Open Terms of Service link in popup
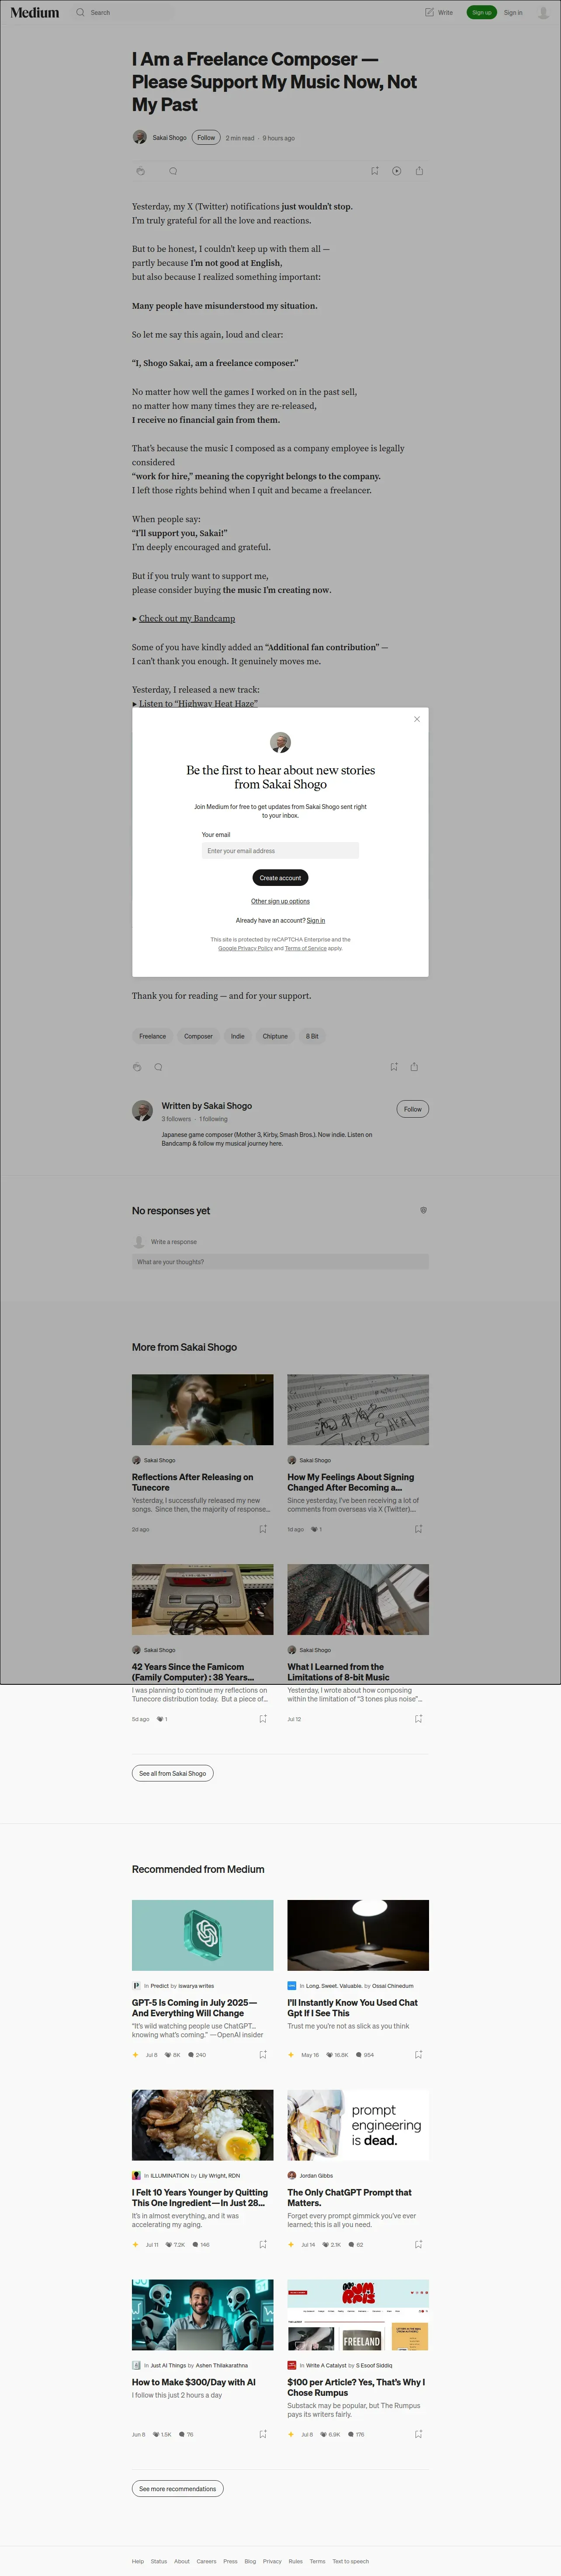 306,948
